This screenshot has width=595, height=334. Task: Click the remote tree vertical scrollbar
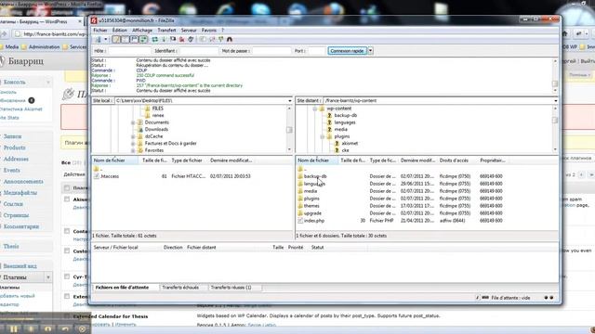coord(555,129)
